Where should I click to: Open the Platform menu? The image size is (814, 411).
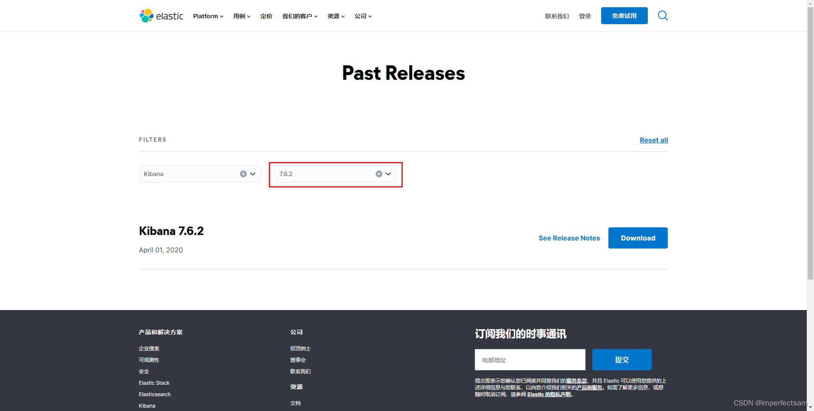click(208, 16)
